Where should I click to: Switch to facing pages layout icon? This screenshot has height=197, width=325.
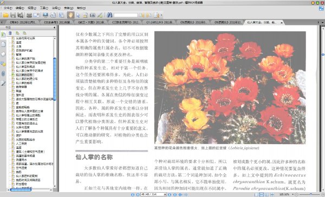266,195
